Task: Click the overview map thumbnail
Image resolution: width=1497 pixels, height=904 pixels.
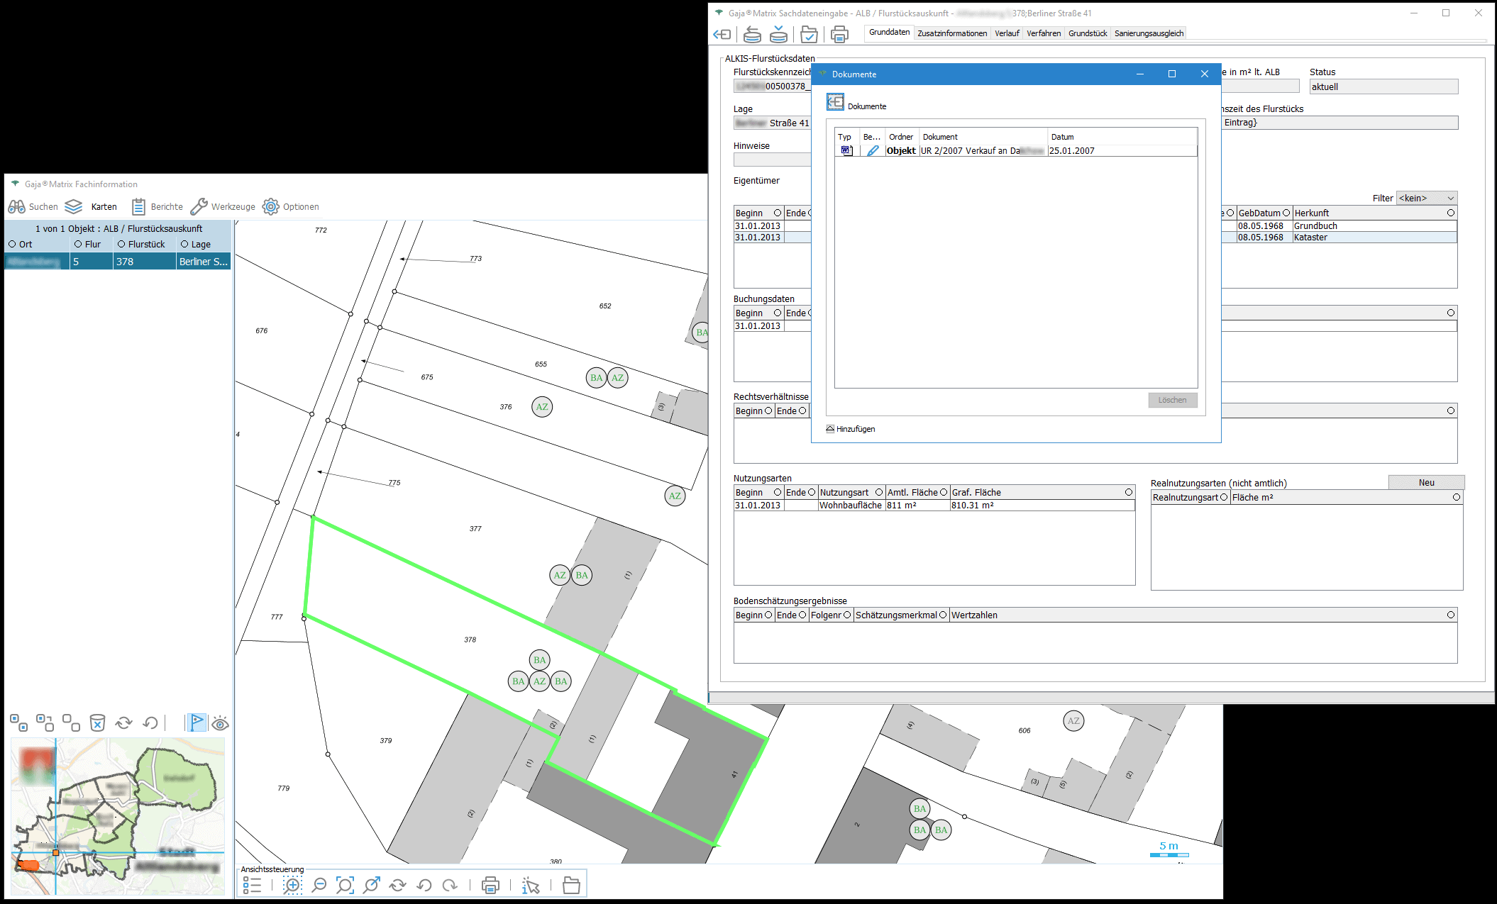Action: click(118, 815)
